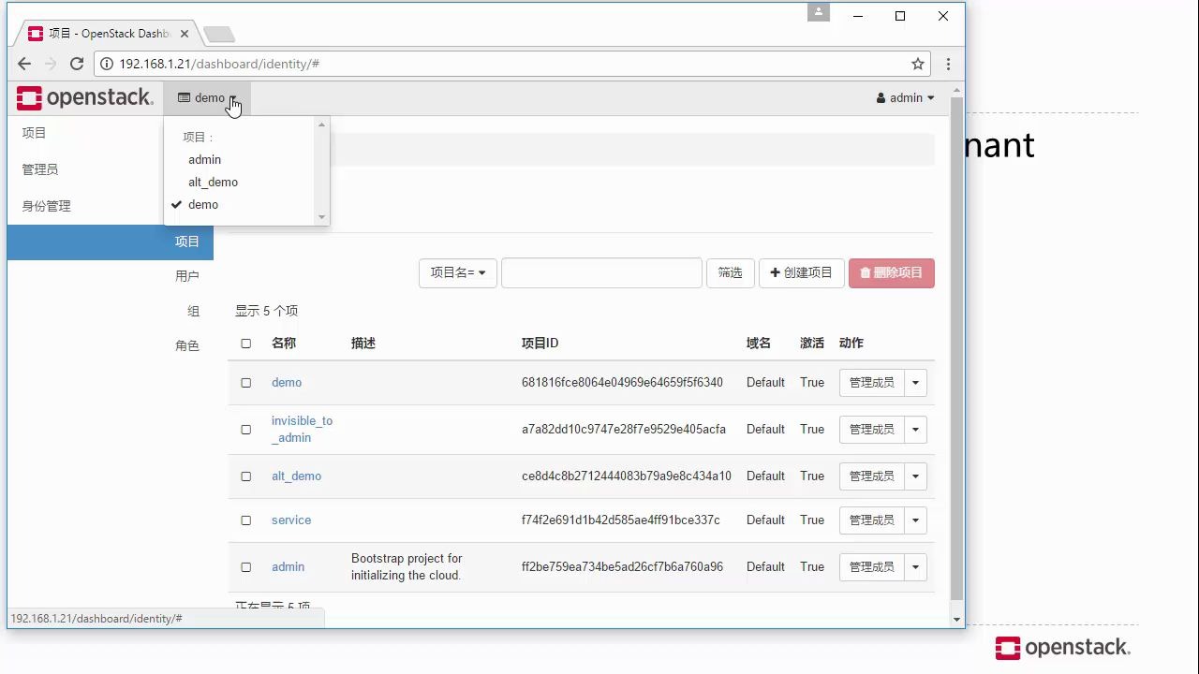
Task: Click the 创建项目 button
Action: 801,272
